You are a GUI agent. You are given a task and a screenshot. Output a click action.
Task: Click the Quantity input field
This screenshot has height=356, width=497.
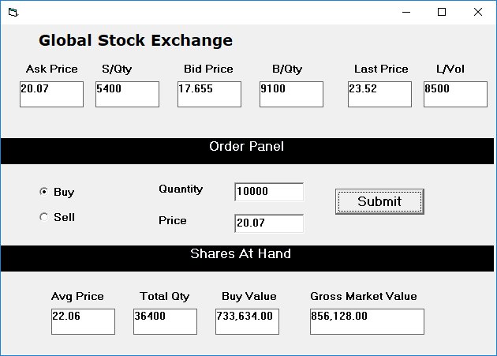269,192
